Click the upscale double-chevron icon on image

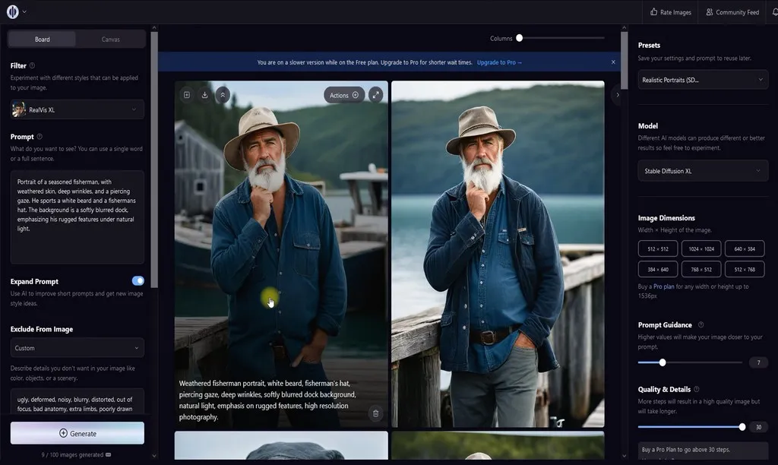coord(223,95)
